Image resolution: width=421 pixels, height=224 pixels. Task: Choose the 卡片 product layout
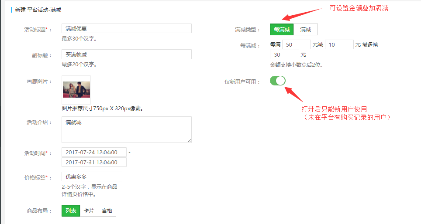pyautogui.click(x=89, y=211)
